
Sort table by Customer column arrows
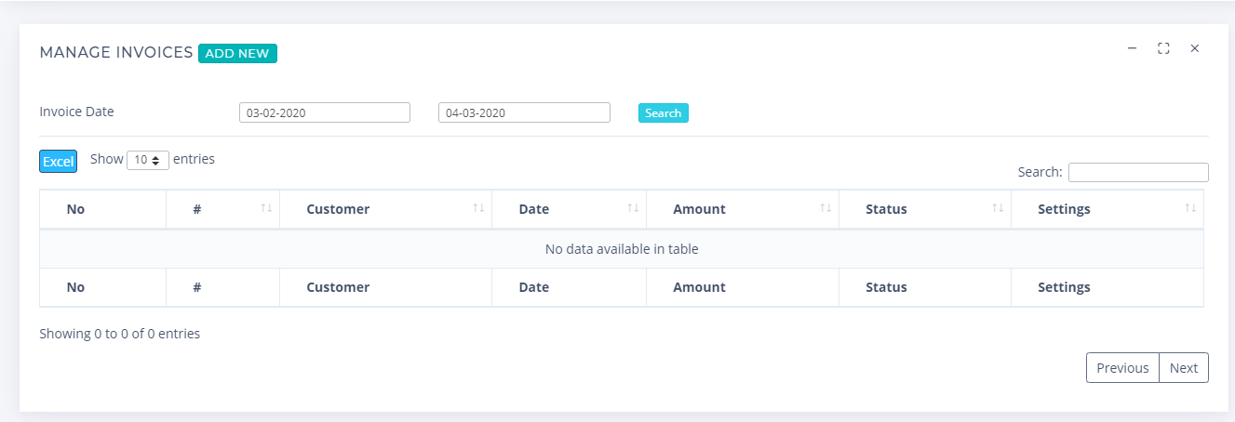[x=478, y=208]
